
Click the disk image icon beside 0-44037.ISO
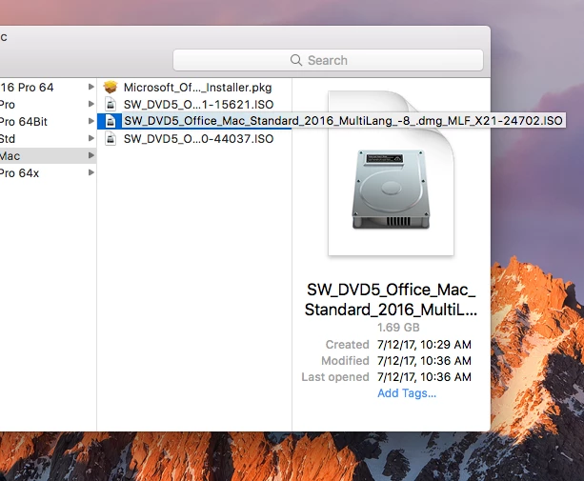[x=111, y=138]
